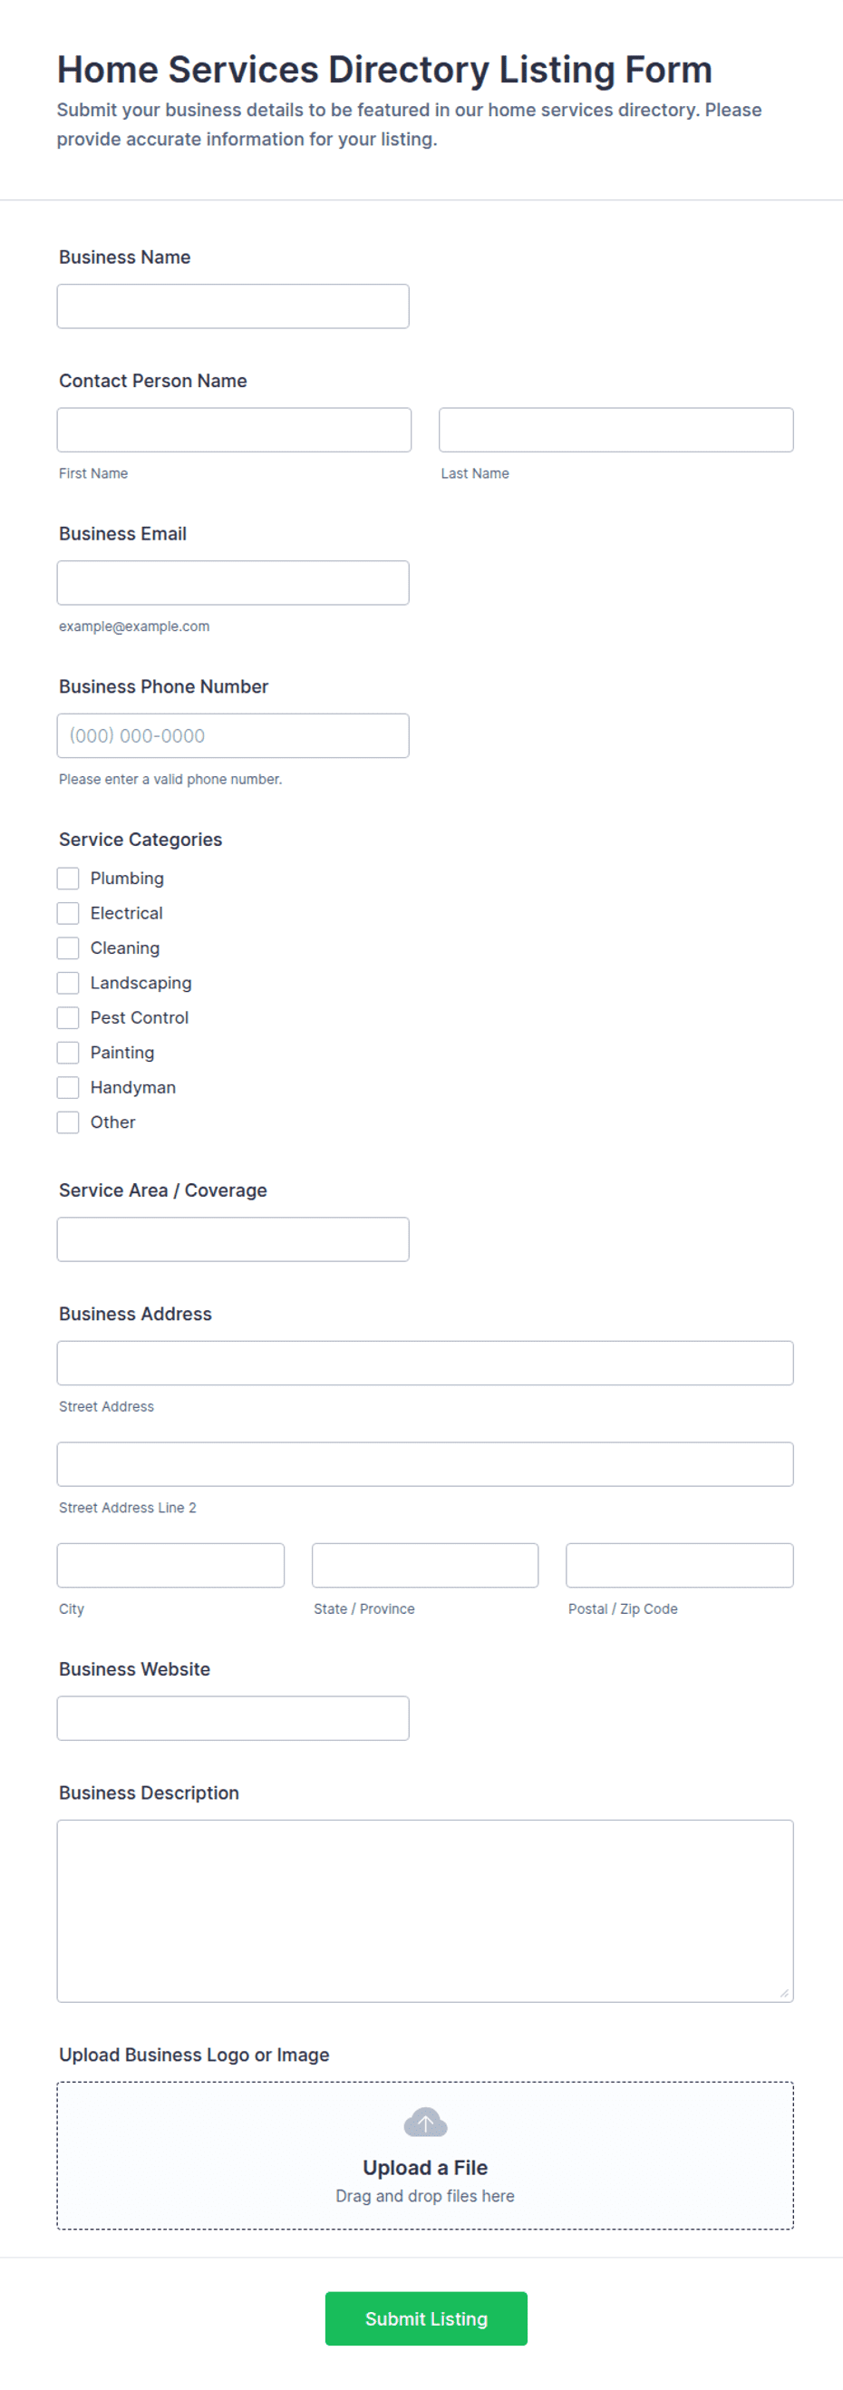This screenshot has width=843, height=2390.
Task: Tick the Electrical service category
Action: point(68,913)
